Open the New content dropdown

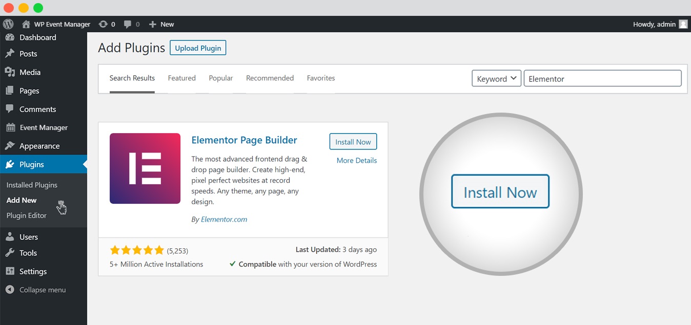tap(161, 24)
